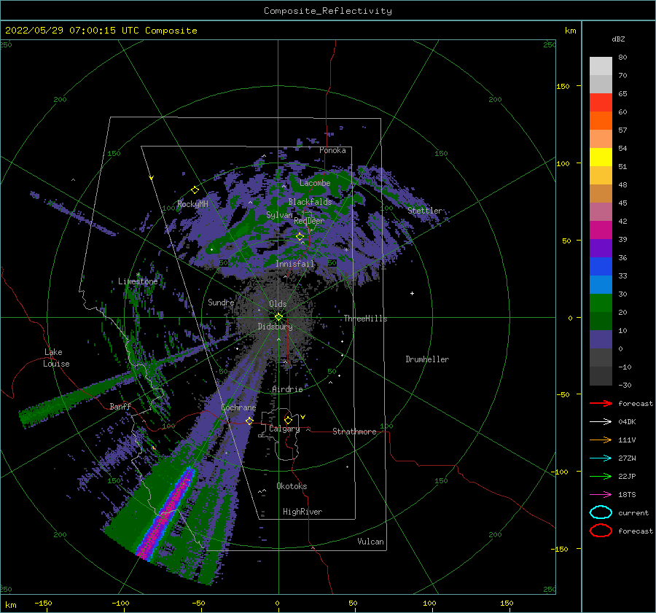Click the 42 dBZ magenta color swatch
The height and width of the screenshot is (613, 656).
pos(601,230)
